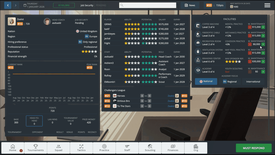This screenshot has height=155, width=275.
Task: Switch to the Finances tab
Action: click(173, 148)
